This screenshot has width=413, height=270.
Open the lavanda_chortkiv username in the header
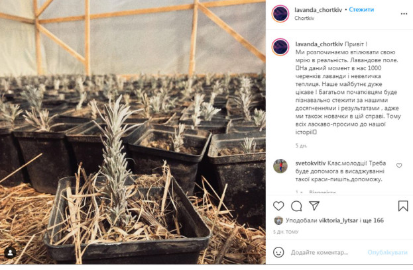click(318, 10)
